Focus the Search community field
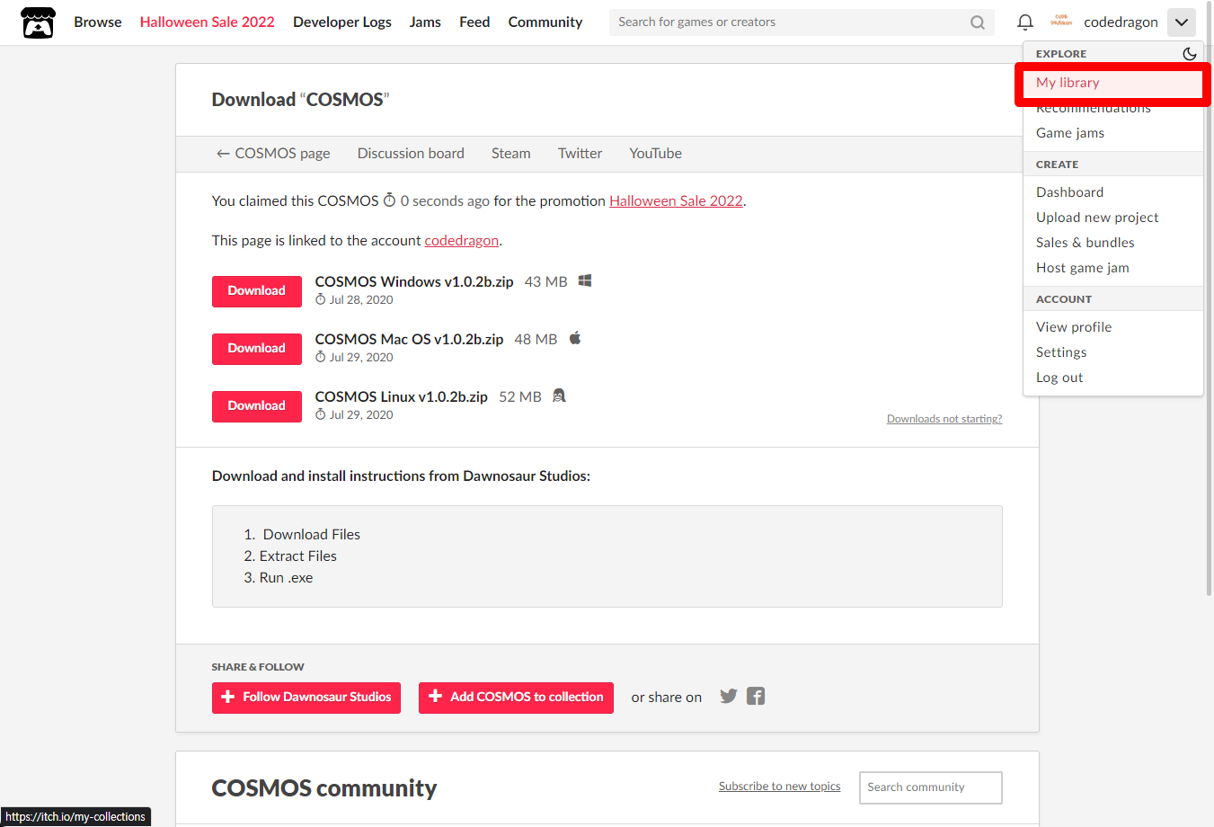1214x827 pixels. click(x=931, y=787)
